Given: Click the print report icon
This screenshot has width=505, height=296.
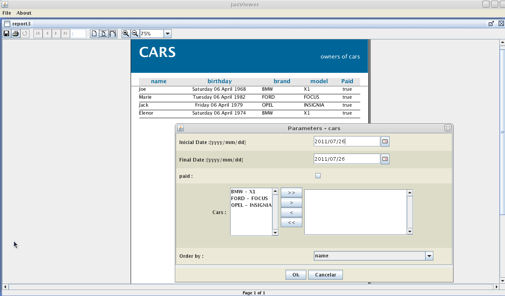Looking at the screenshot, I should coord(16,34).
